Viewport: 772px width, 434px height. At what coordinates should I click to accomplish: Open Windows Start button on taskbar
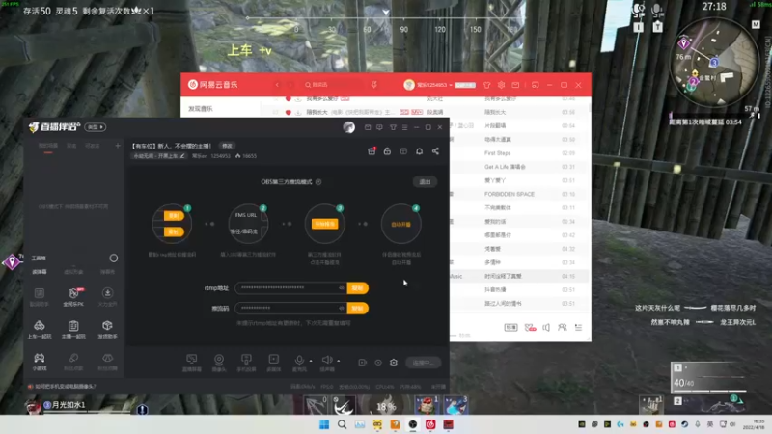pyautogui.click(x=324, y=424)
